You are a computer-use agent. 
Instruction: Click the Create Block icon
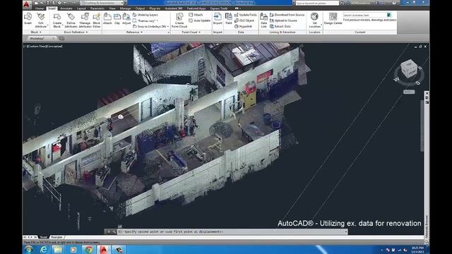[57, 20]
